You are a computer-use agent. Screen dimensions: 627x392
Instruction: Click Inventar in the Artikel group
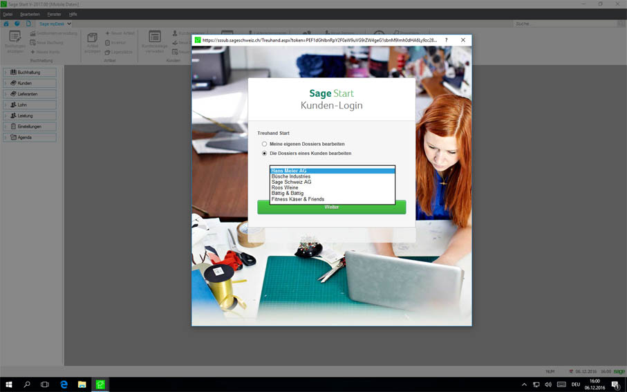(x=115, y=42)
